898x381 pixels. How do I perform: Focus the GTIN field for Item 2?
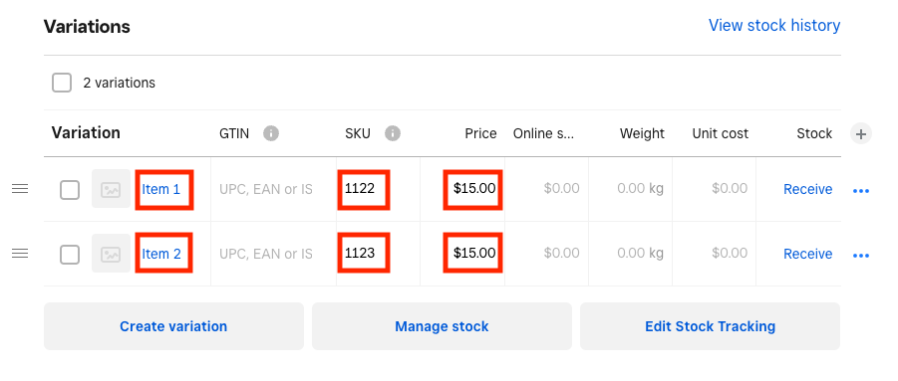coord(273,254)
